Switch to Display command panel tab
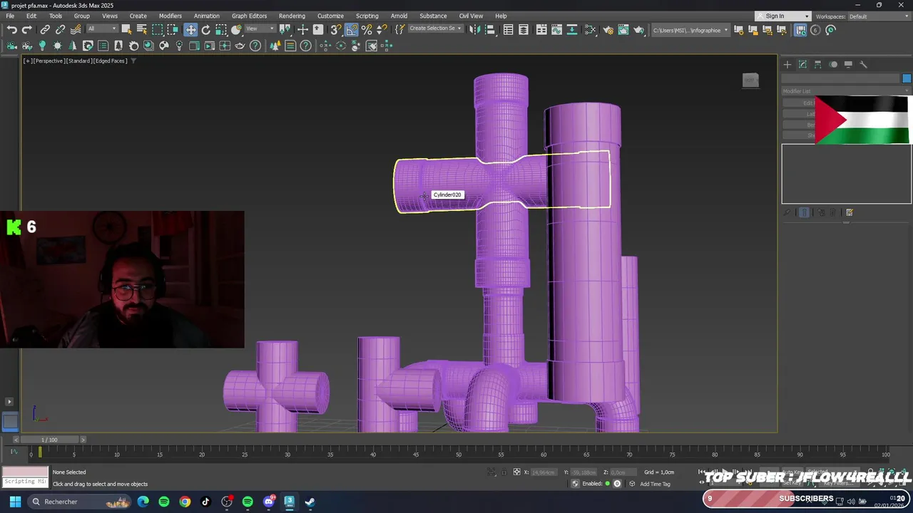913x513 pixels. pos(848,64)
